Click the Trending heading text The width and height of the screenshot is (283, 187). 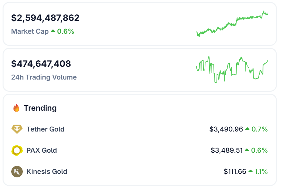[40, 108]
